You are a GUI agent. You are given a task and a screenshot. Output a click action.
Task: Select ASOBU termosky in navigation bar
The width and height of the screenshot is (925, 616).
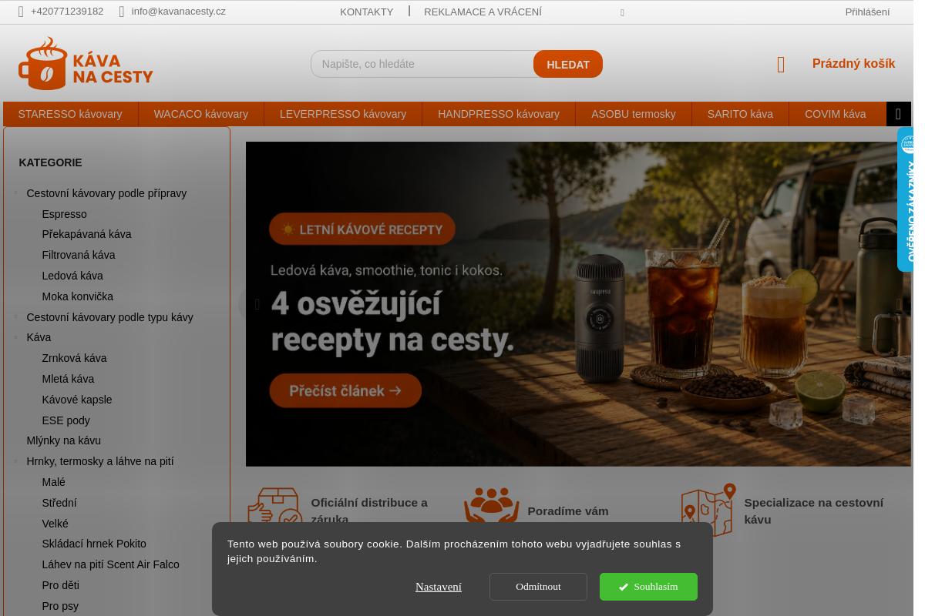click(634, 114)
